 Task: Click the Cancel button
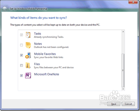pos(128,104)
